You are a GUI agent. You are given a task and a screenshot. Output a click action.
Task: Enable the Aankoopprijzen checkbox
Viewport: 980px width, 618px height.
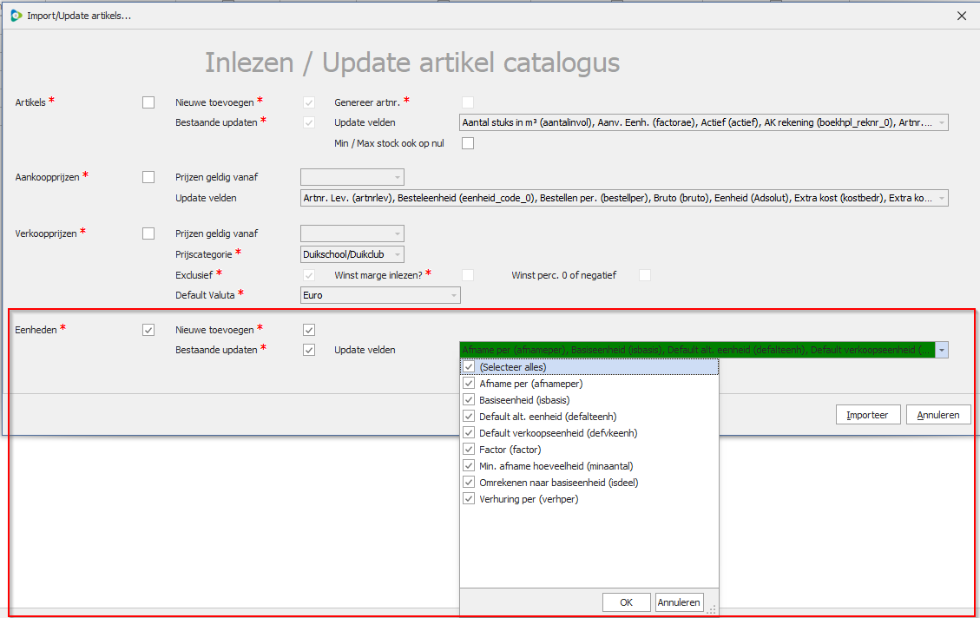coord(148,177)
